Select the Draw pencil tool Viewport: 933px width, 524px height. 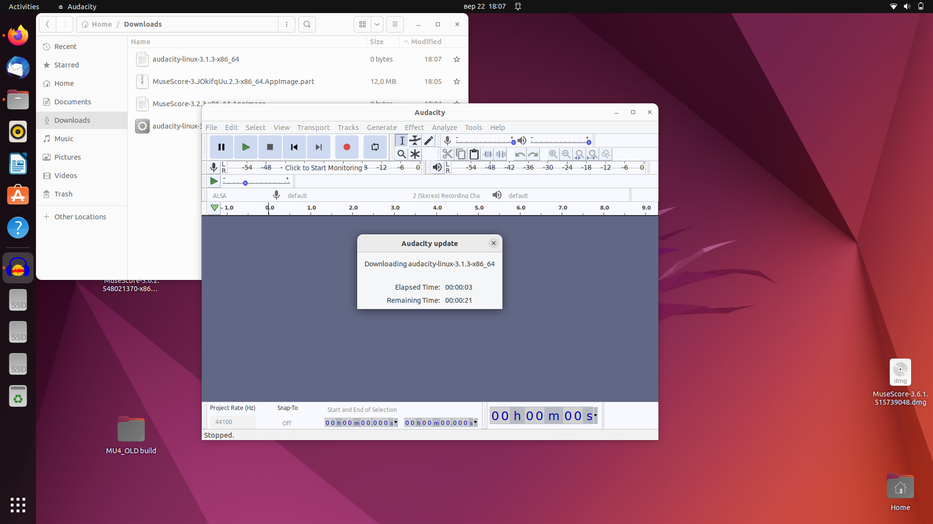[428, 141]
